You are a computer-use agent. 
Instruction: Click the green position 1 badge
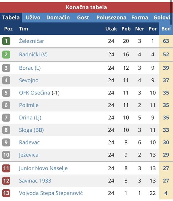point(6,41)
